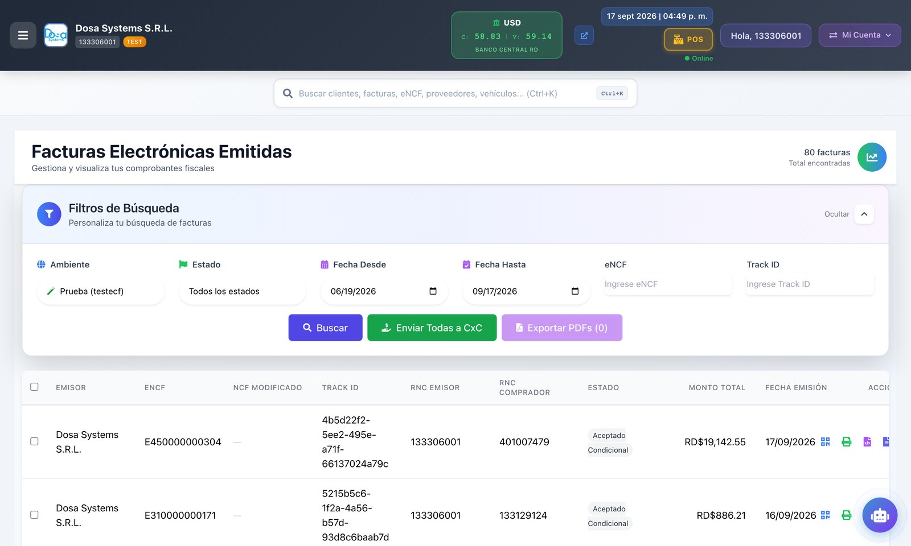Select checkbox for invoice E310000000171
Image resolution: width=911 pixels, height=546 pixels.
click(x=34, y=515)
